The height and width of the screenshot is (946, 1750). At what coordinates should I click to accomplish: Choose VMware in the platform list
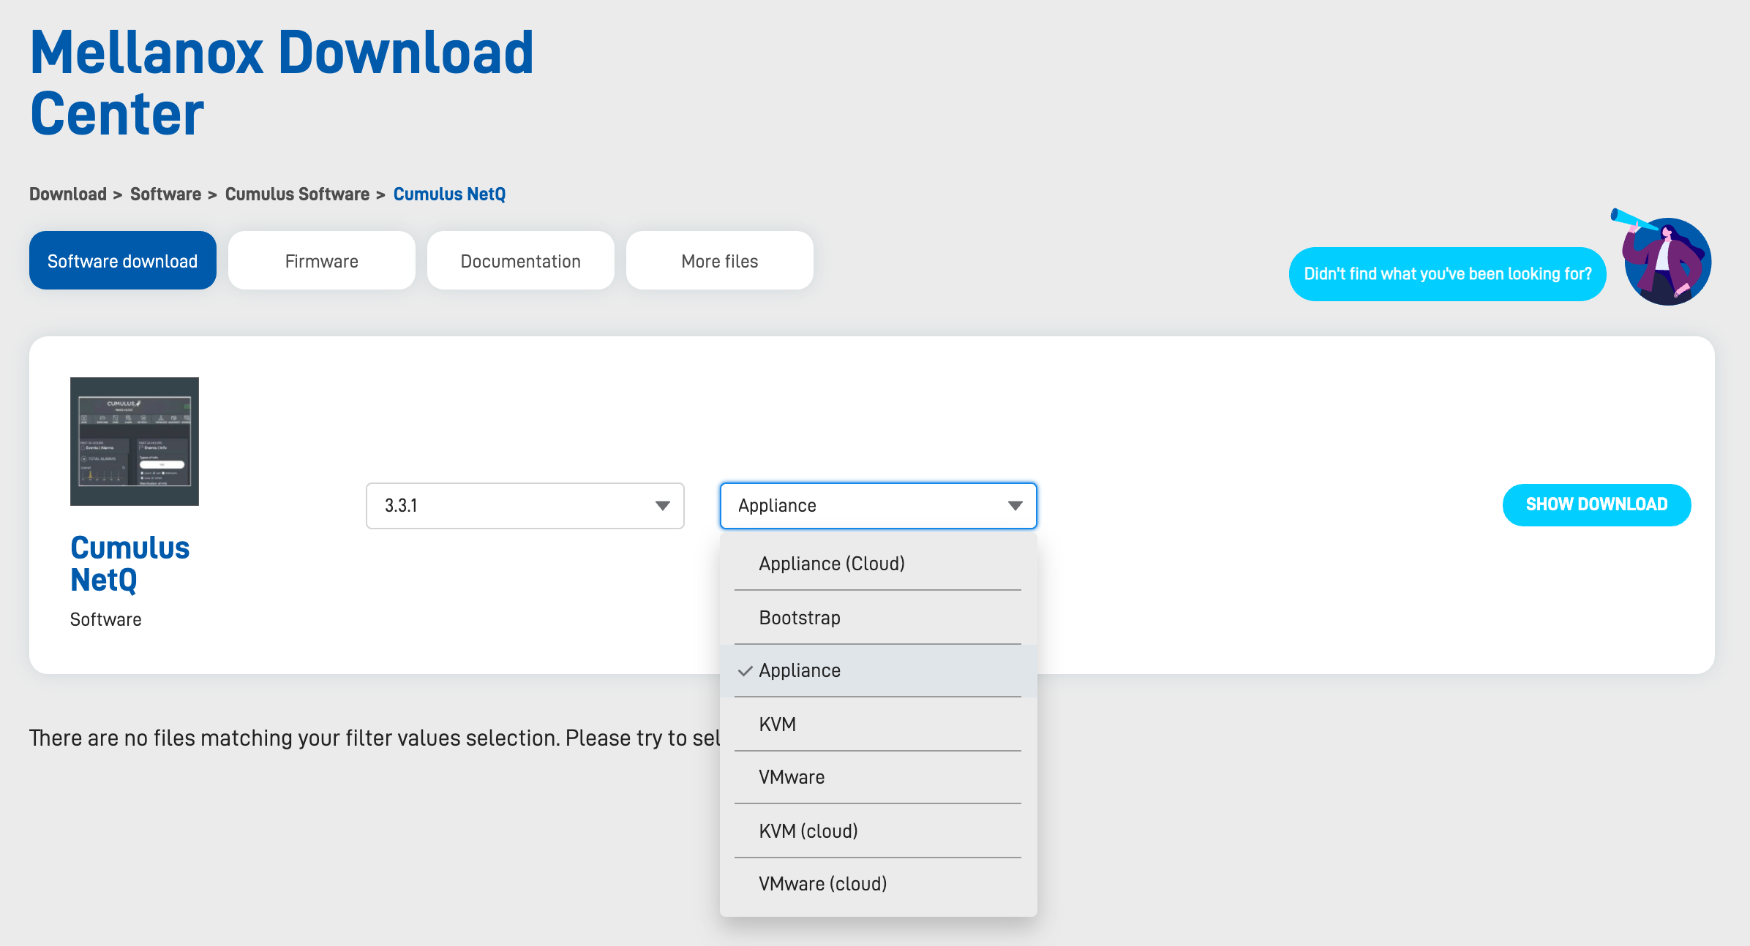tap(792, 777)
